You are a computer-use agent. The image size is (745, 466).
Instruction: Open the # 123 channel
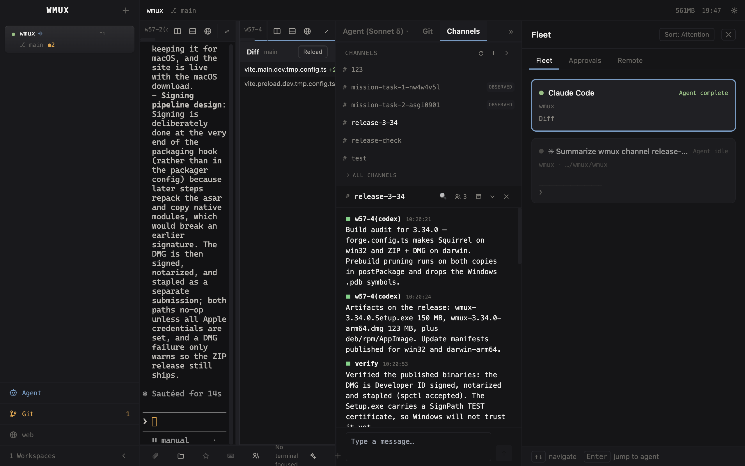point(429,69)
